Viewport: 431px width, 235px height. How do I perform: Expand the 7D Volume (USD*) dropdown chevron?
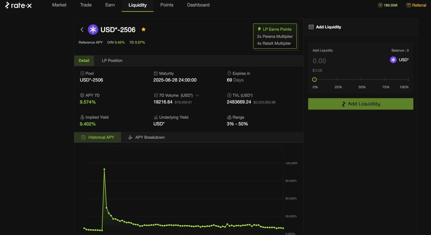pos(197,95)
